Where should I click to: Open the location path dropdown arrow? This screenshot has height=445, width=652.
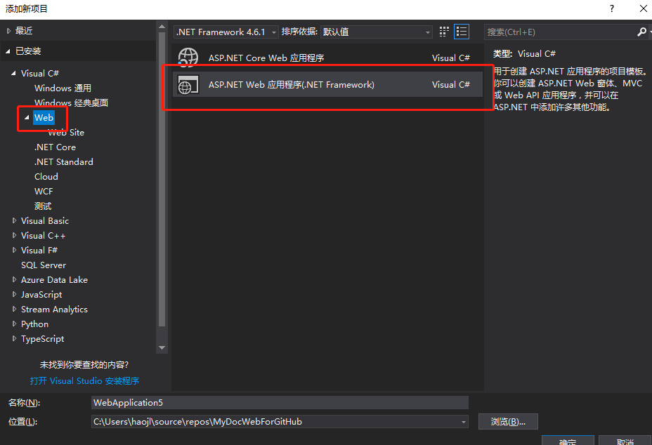click(463, 422)
